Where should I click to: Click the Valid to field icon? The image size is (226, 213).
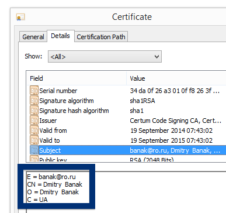[x=34, y=140]
